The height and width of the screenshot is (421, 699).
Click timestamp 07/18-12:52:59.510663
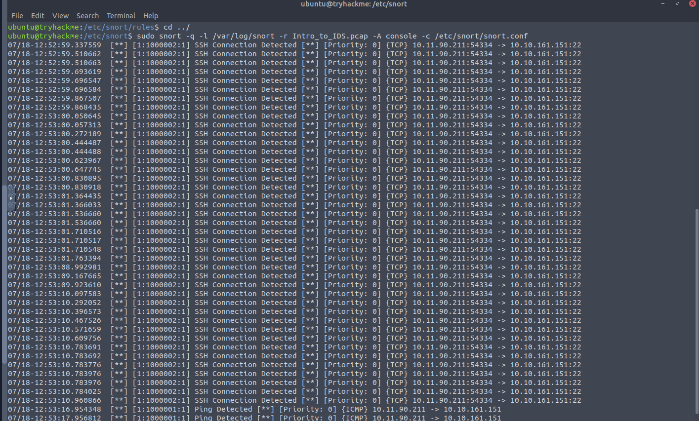coord(54,63)
